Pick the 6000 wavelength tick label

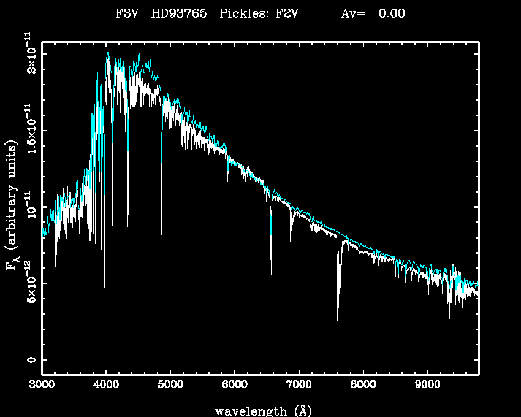235,385
